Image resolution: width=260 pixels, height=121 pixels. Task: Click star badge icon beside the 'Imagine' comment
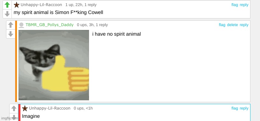coord(25,108)
